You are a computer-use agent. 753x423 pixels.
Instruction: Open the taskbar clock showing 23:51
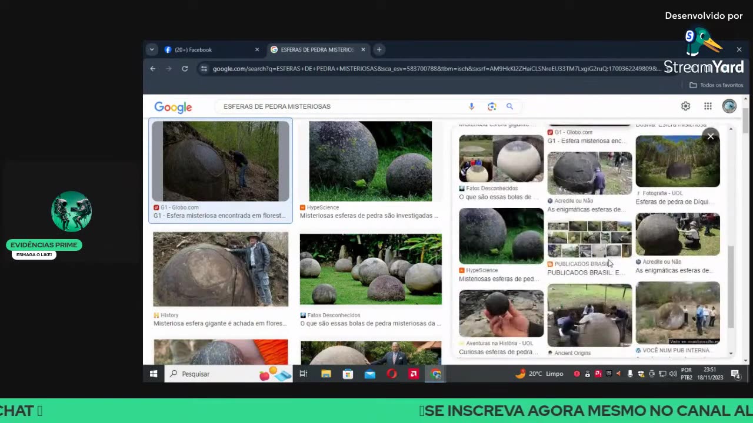[710, 374]
